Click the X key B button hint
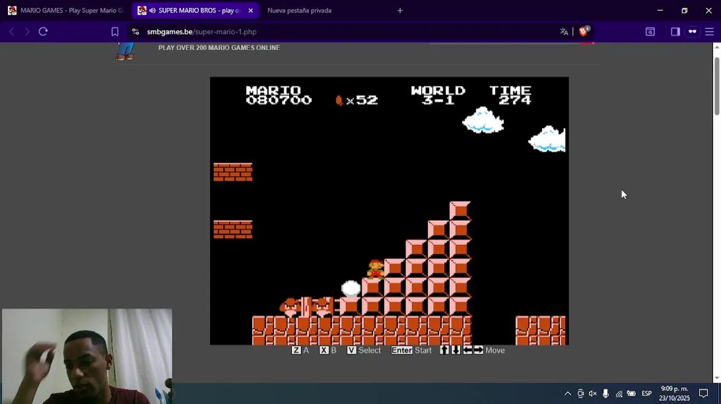 (x=328, y=350)
